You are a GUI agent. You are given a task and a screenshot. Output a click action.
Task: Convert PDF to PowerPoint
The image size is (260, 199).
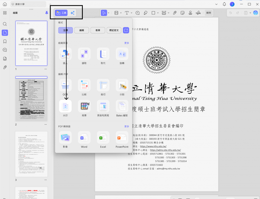tap(122, 137)
